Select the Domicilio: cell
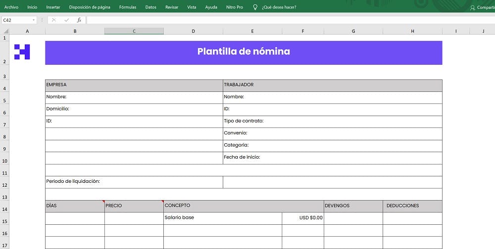495x249 pixels. pos(134,109)
